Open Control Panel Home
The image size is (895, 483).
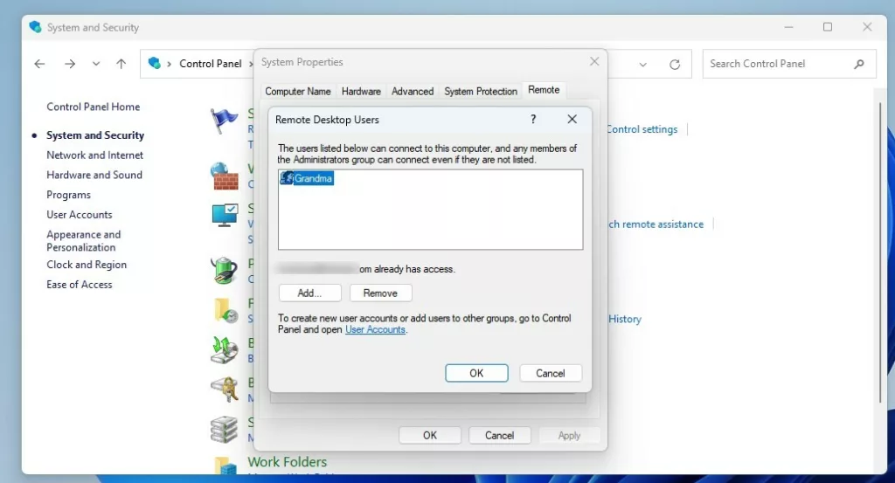93,107
